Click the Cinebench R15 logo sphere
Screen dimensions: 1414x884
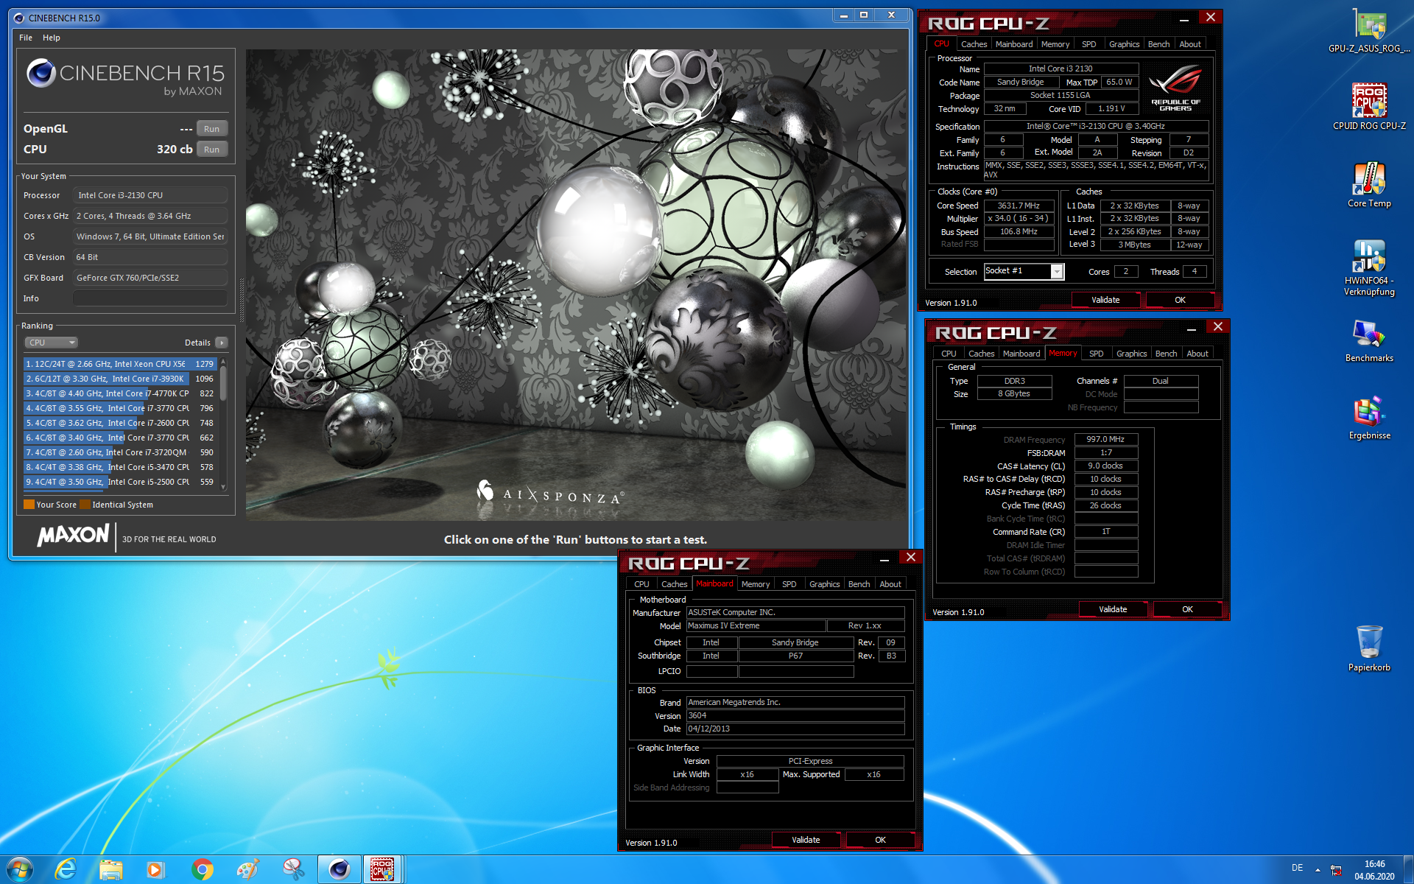(41, 73)
